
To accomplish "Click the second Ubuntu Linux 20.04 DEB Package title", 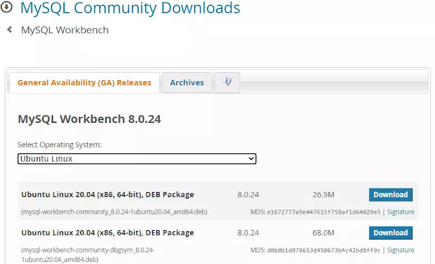I will click(107, 233).
